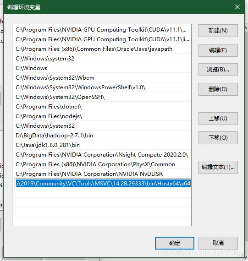Delete entry with the 删除(D) button

[218, 89]
